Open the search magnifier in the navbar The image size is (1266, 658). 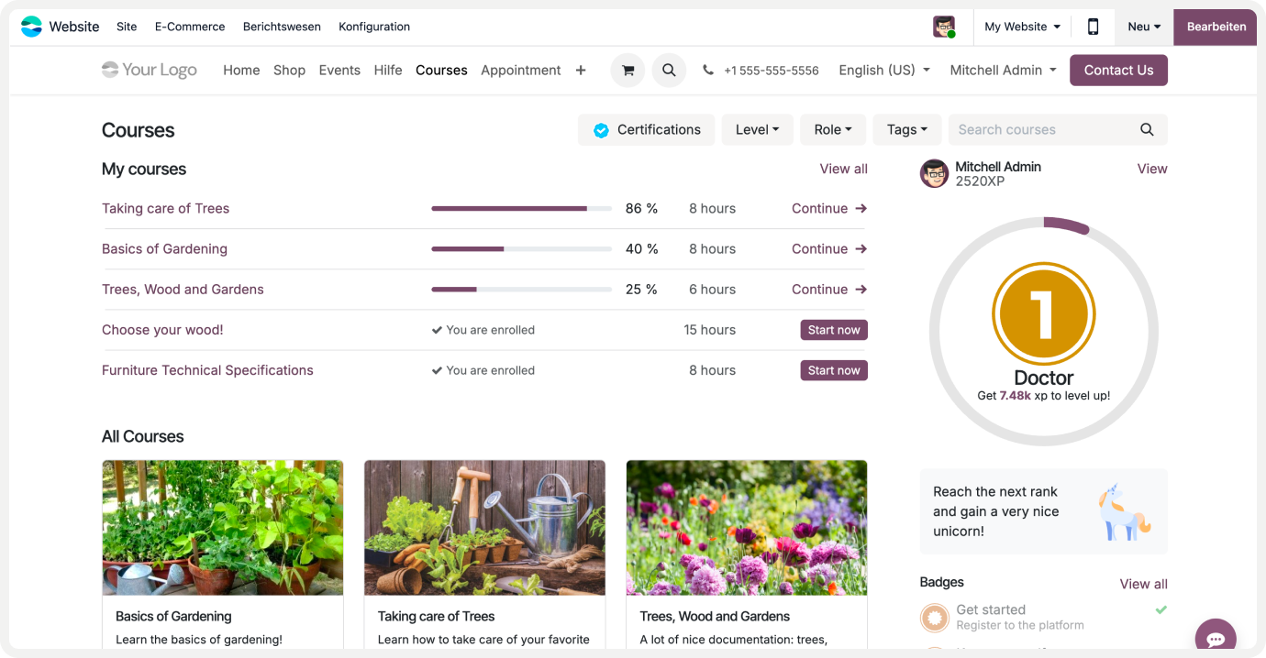coord(669,70)
